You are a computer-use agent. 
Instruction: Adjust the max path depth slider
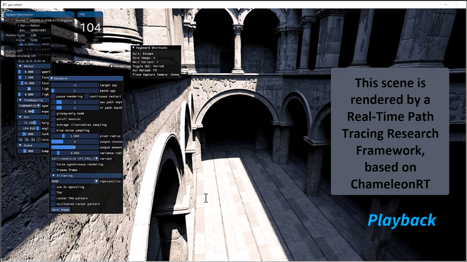pos(74,102)
